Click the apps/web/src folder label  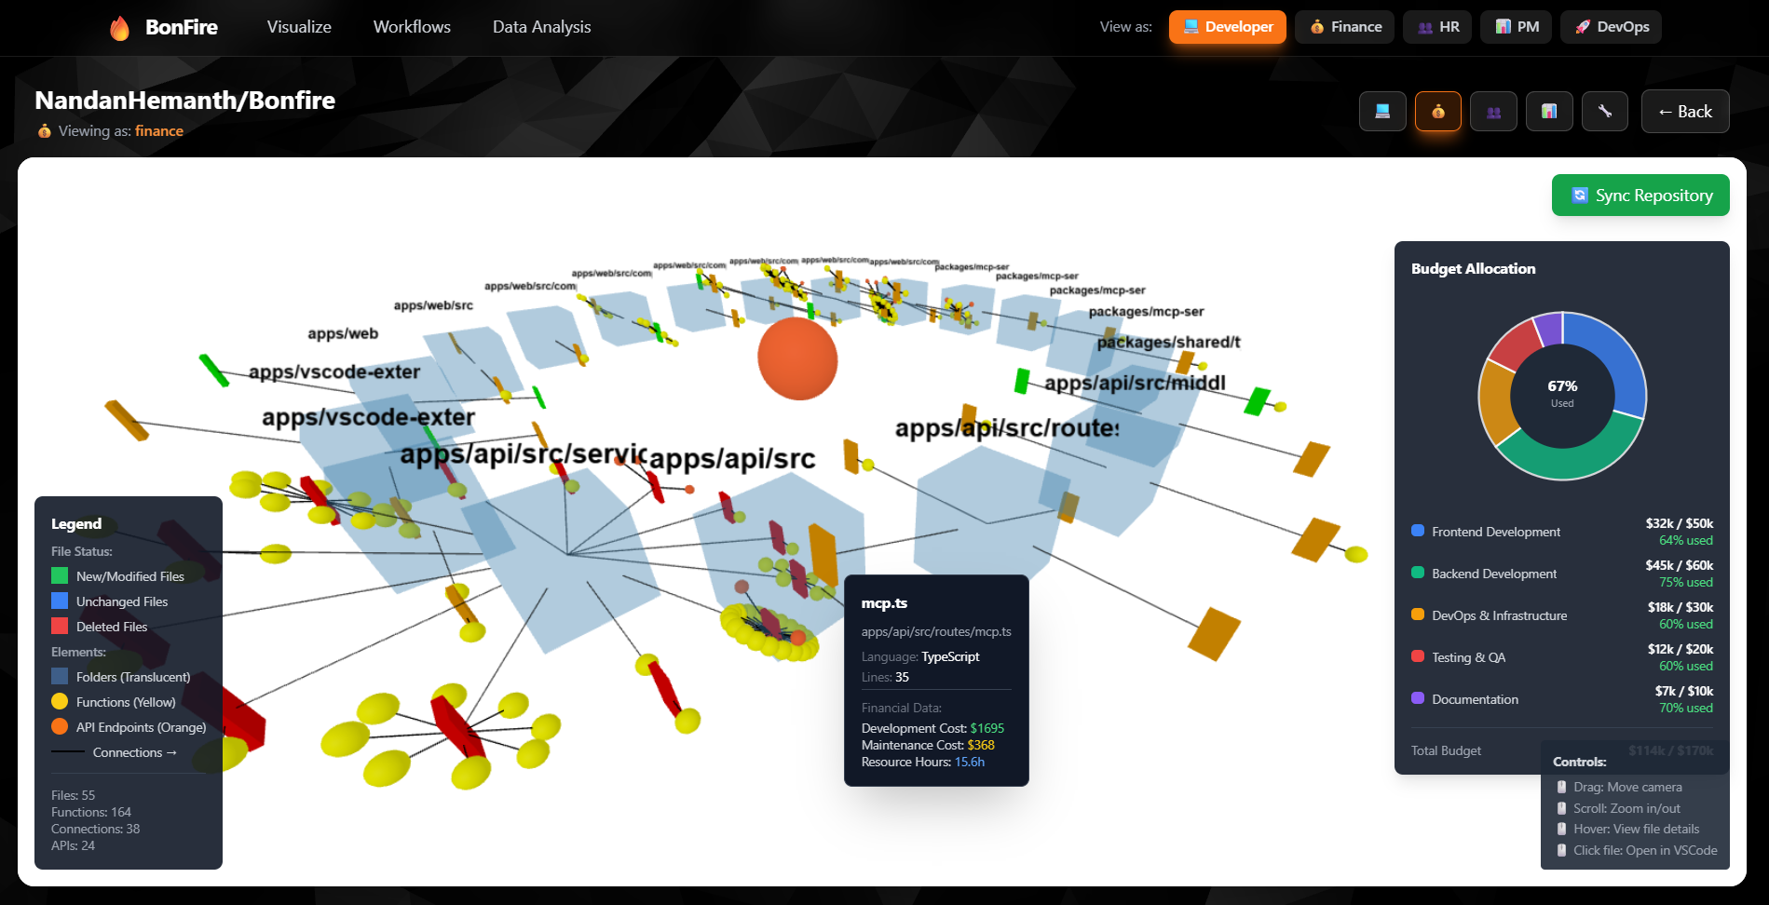click(433, 305)
